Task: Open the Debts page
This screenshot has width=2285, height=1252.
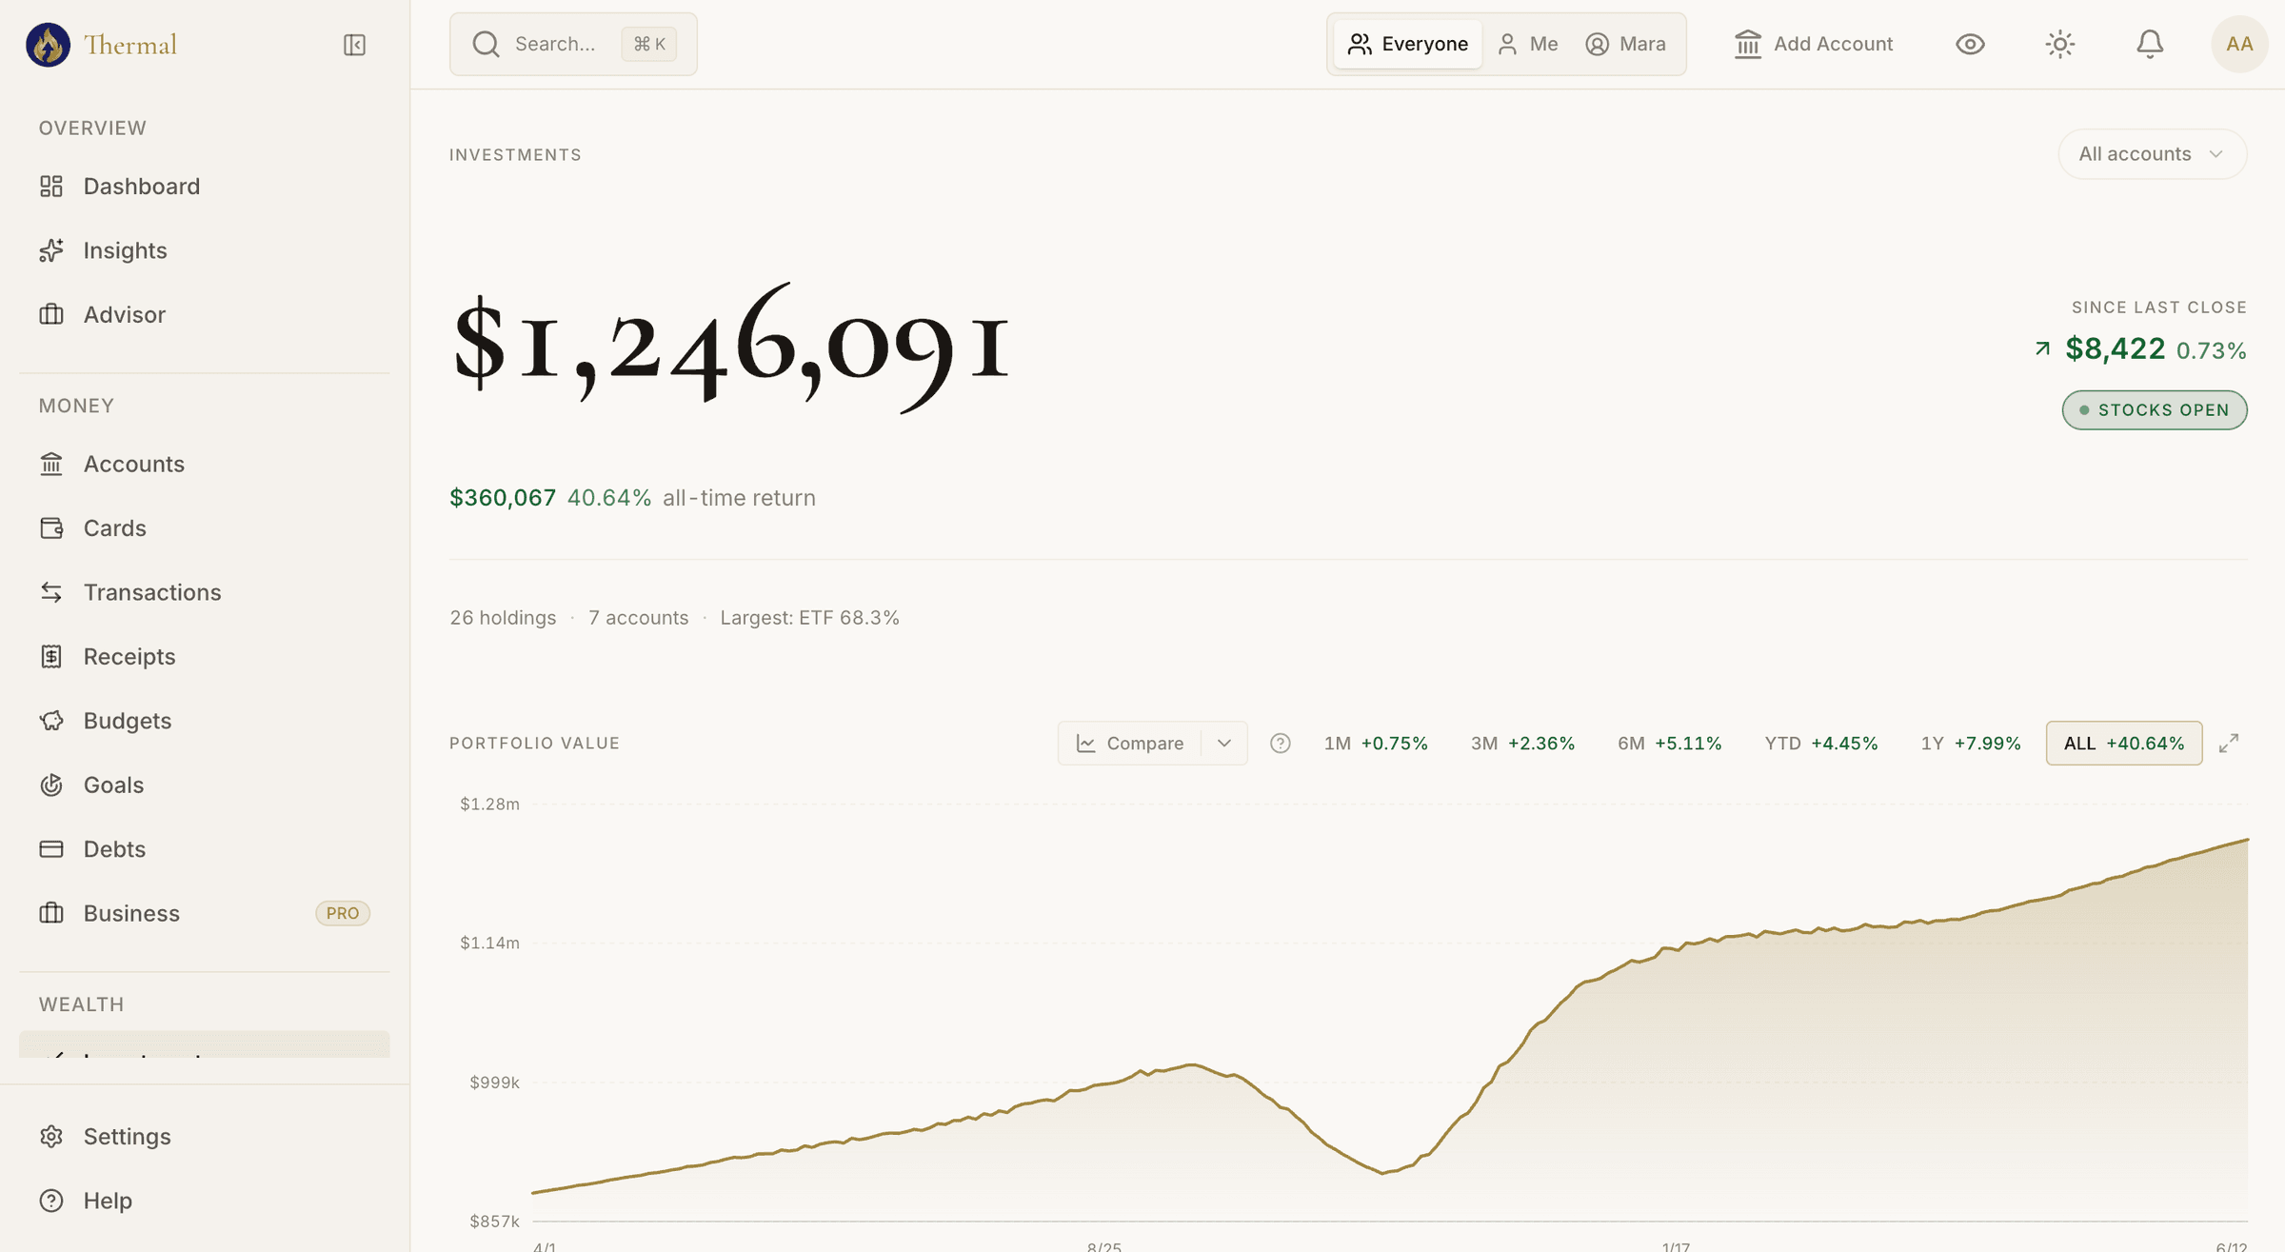Action: click(205, 848)
